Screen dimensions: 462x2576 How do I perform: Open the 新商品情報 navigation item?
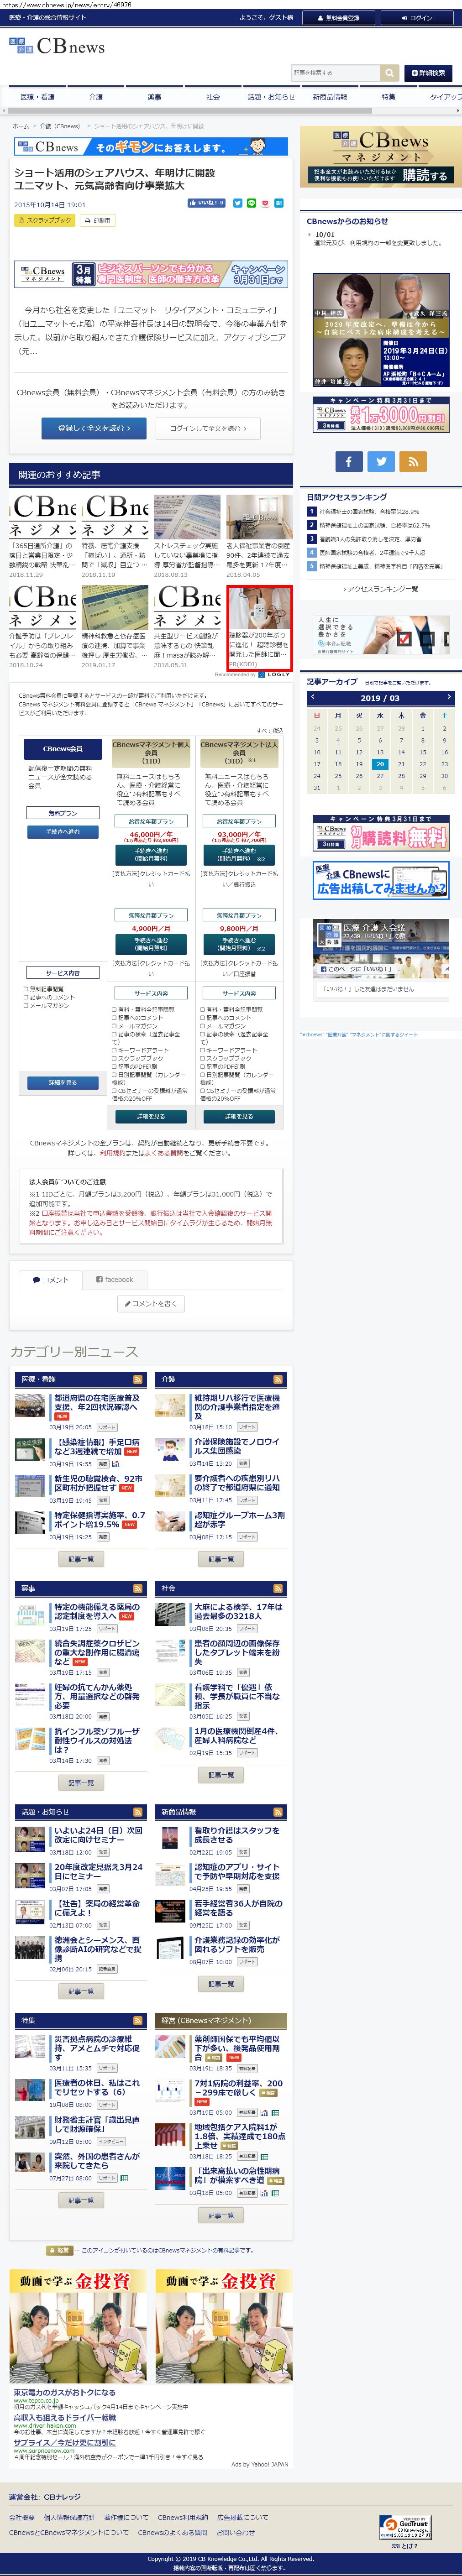coord(330,97)
